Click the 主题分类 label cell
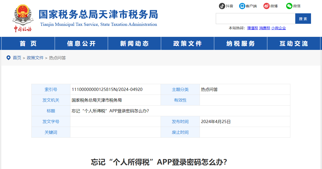Screen dimensions: 322x169 (180, 89)
